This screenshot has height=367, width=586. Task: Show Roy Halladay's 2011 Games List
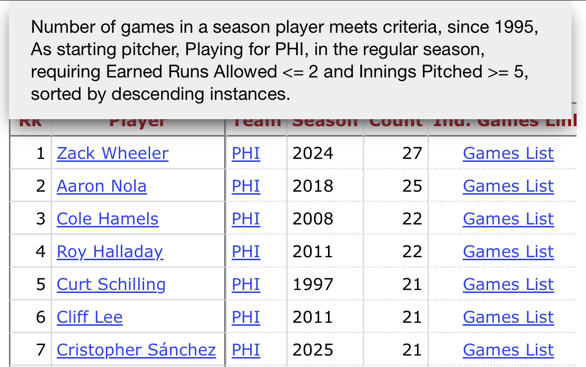point(508,252)
